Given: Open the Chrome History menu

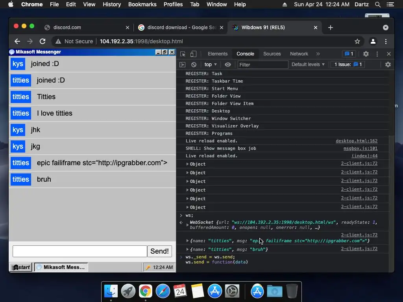Looking at the screenshot, I should (111, 4).
